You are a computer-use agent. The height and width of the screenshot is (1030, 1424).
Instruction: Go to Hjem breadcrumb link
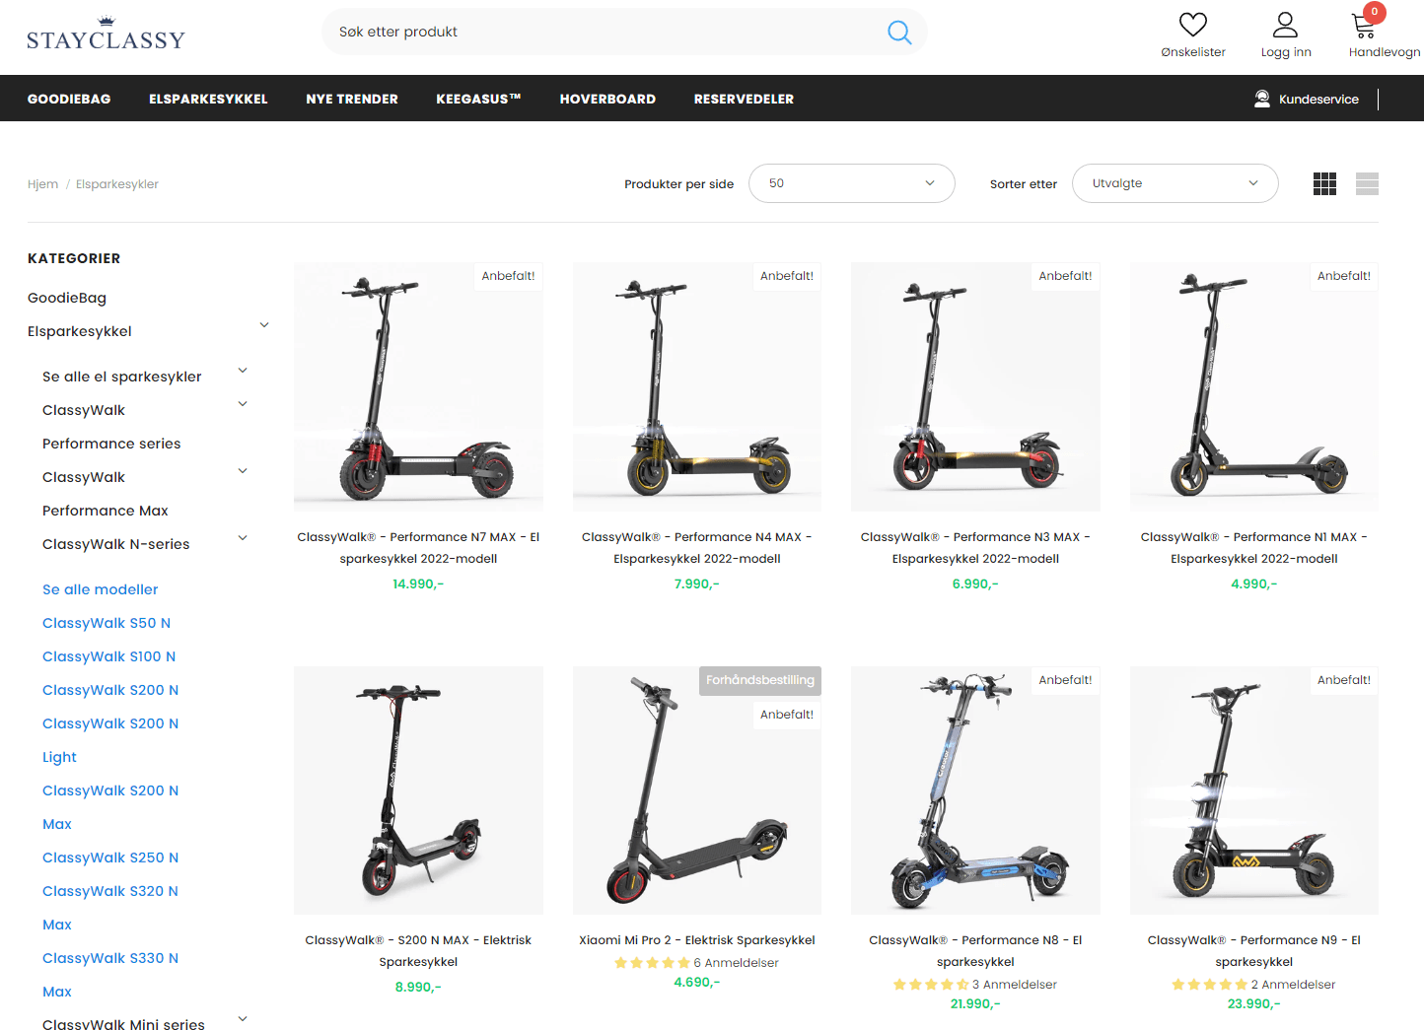coord(42,184)
